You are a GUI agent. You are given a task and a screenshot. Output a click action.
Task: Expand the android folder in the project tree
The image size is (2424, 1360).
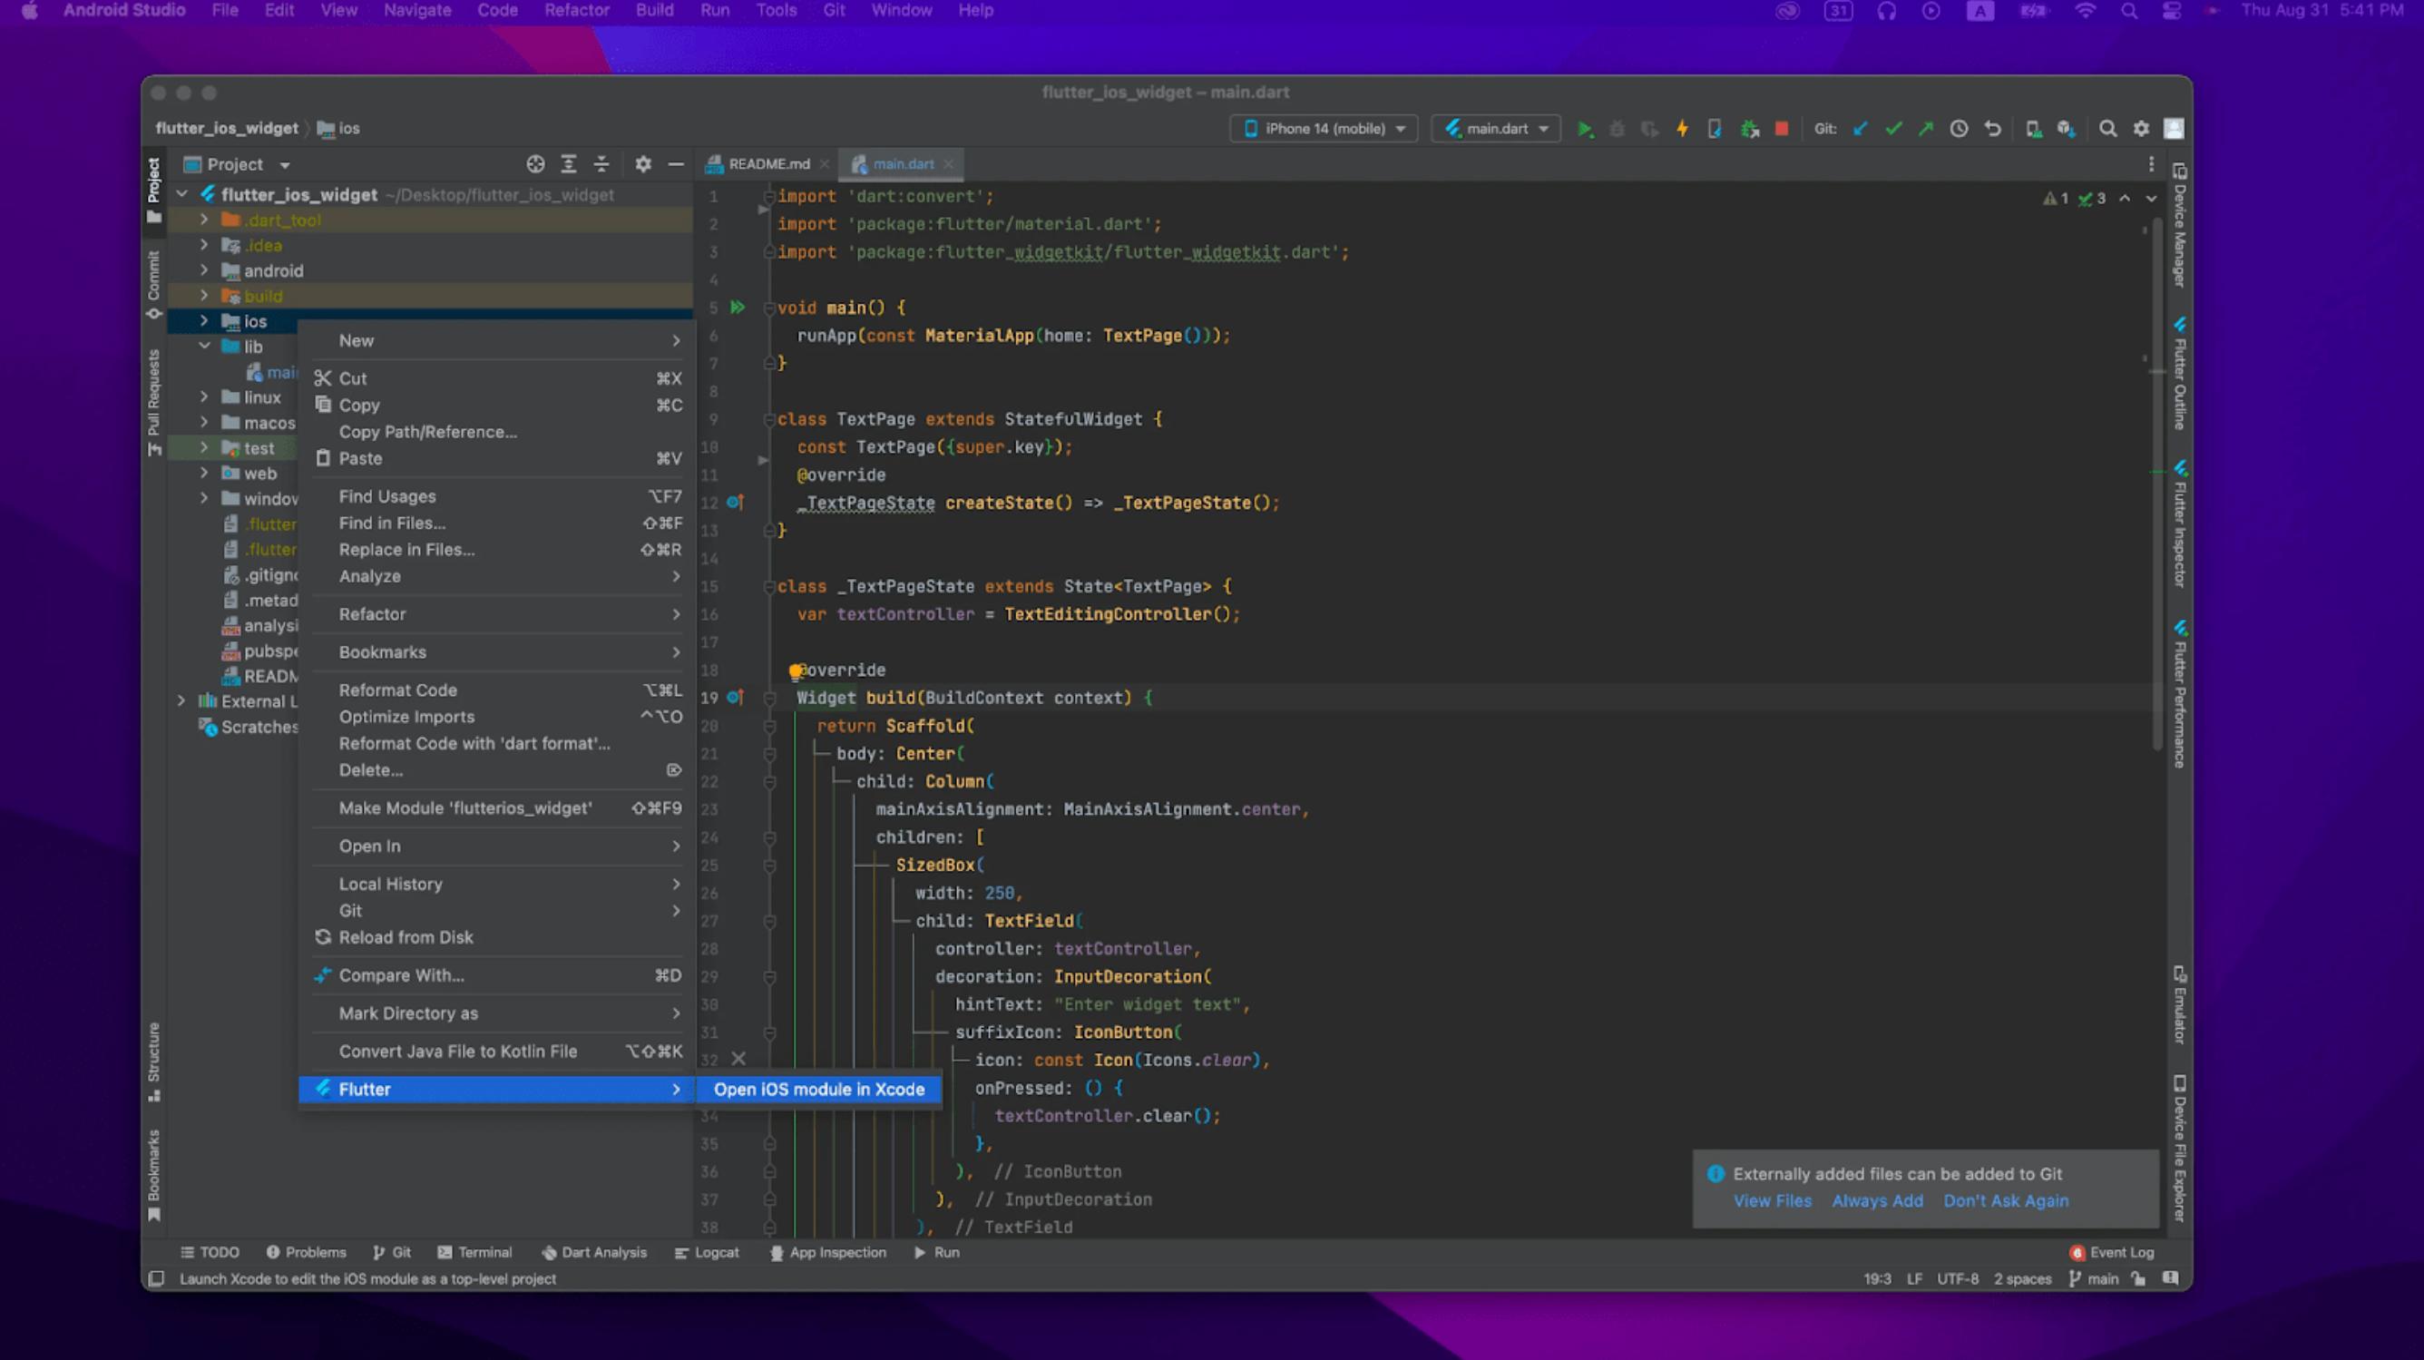pyautogui.click(x=204, y=271)
